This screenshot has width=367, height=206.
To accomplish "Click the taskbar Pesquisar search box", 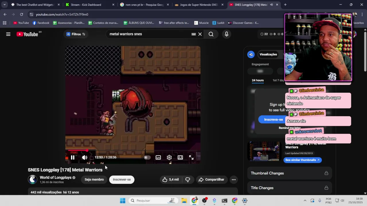I will 153,201.
